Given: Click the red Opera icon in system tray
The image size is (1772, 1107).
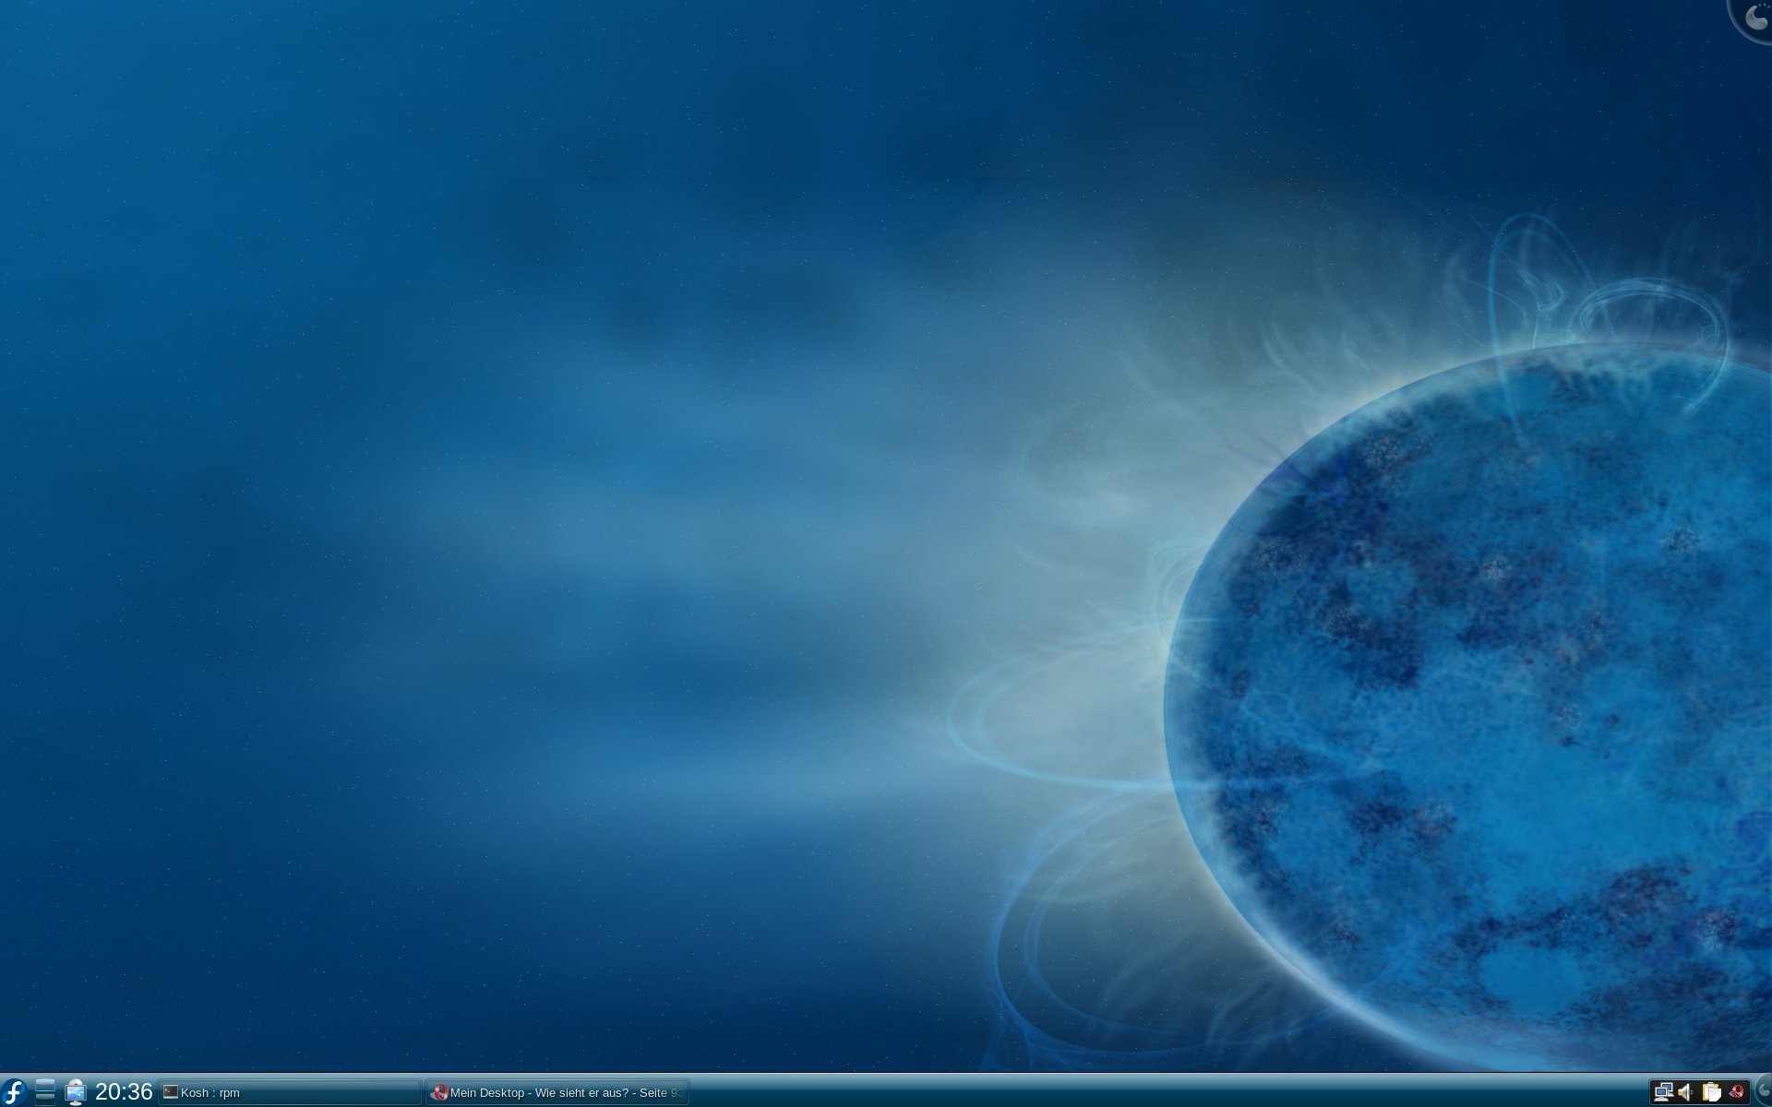Looking at the screenshot, I should [1736, 1092].
